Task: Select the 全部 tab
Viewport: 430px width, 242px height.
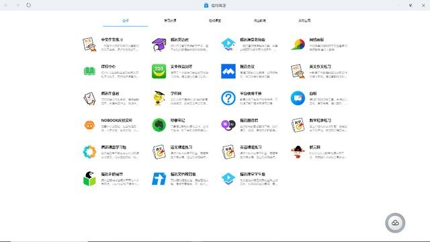Action: [x=126, y=21]
